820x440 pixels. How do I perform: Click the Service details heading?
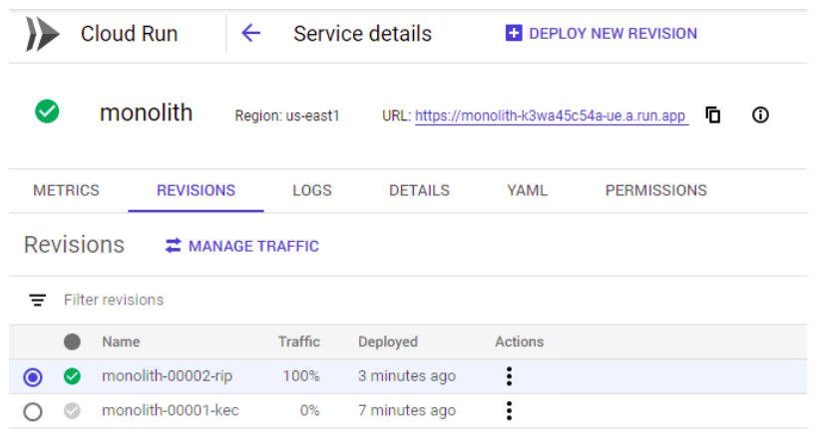[362, 34]
